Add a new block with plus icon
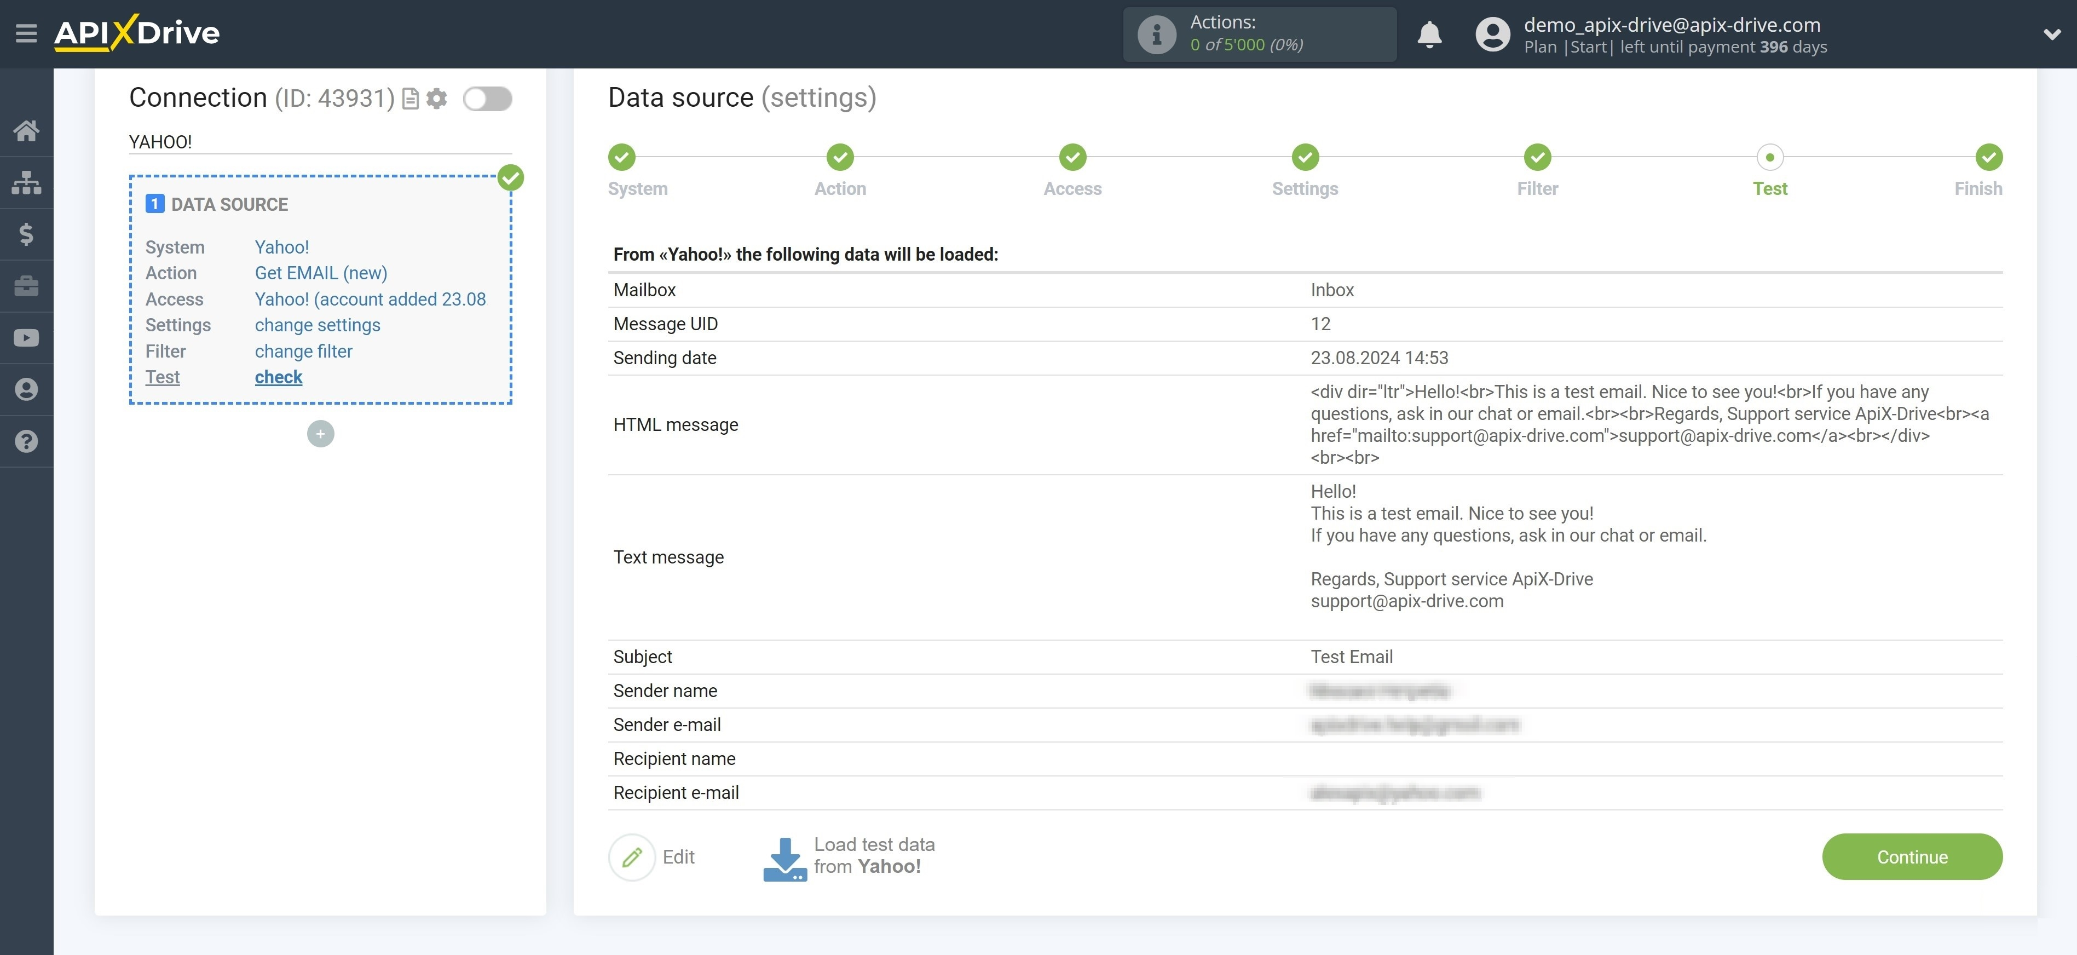This screenshot has width=2077, height=955. [x=320, y=434]
